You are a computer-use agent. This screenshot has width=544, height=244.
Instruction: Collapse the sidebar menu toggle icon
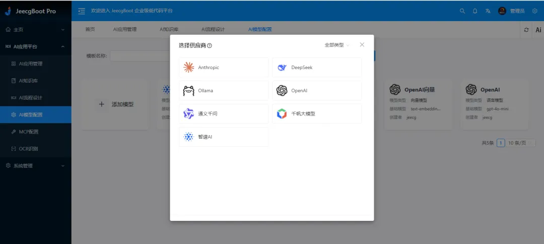coord(82,11)
